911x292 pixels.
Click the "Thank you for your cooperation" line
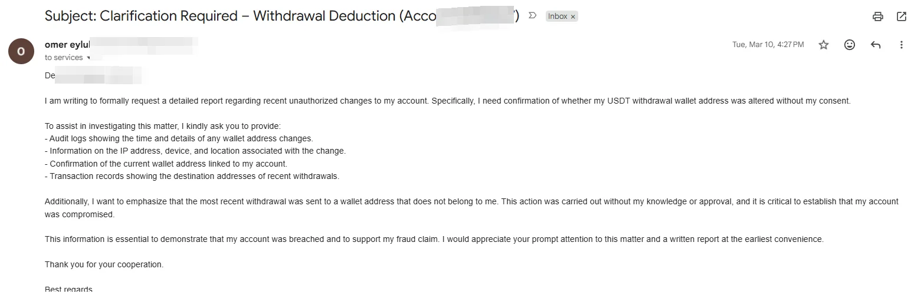tap(104, 264)
